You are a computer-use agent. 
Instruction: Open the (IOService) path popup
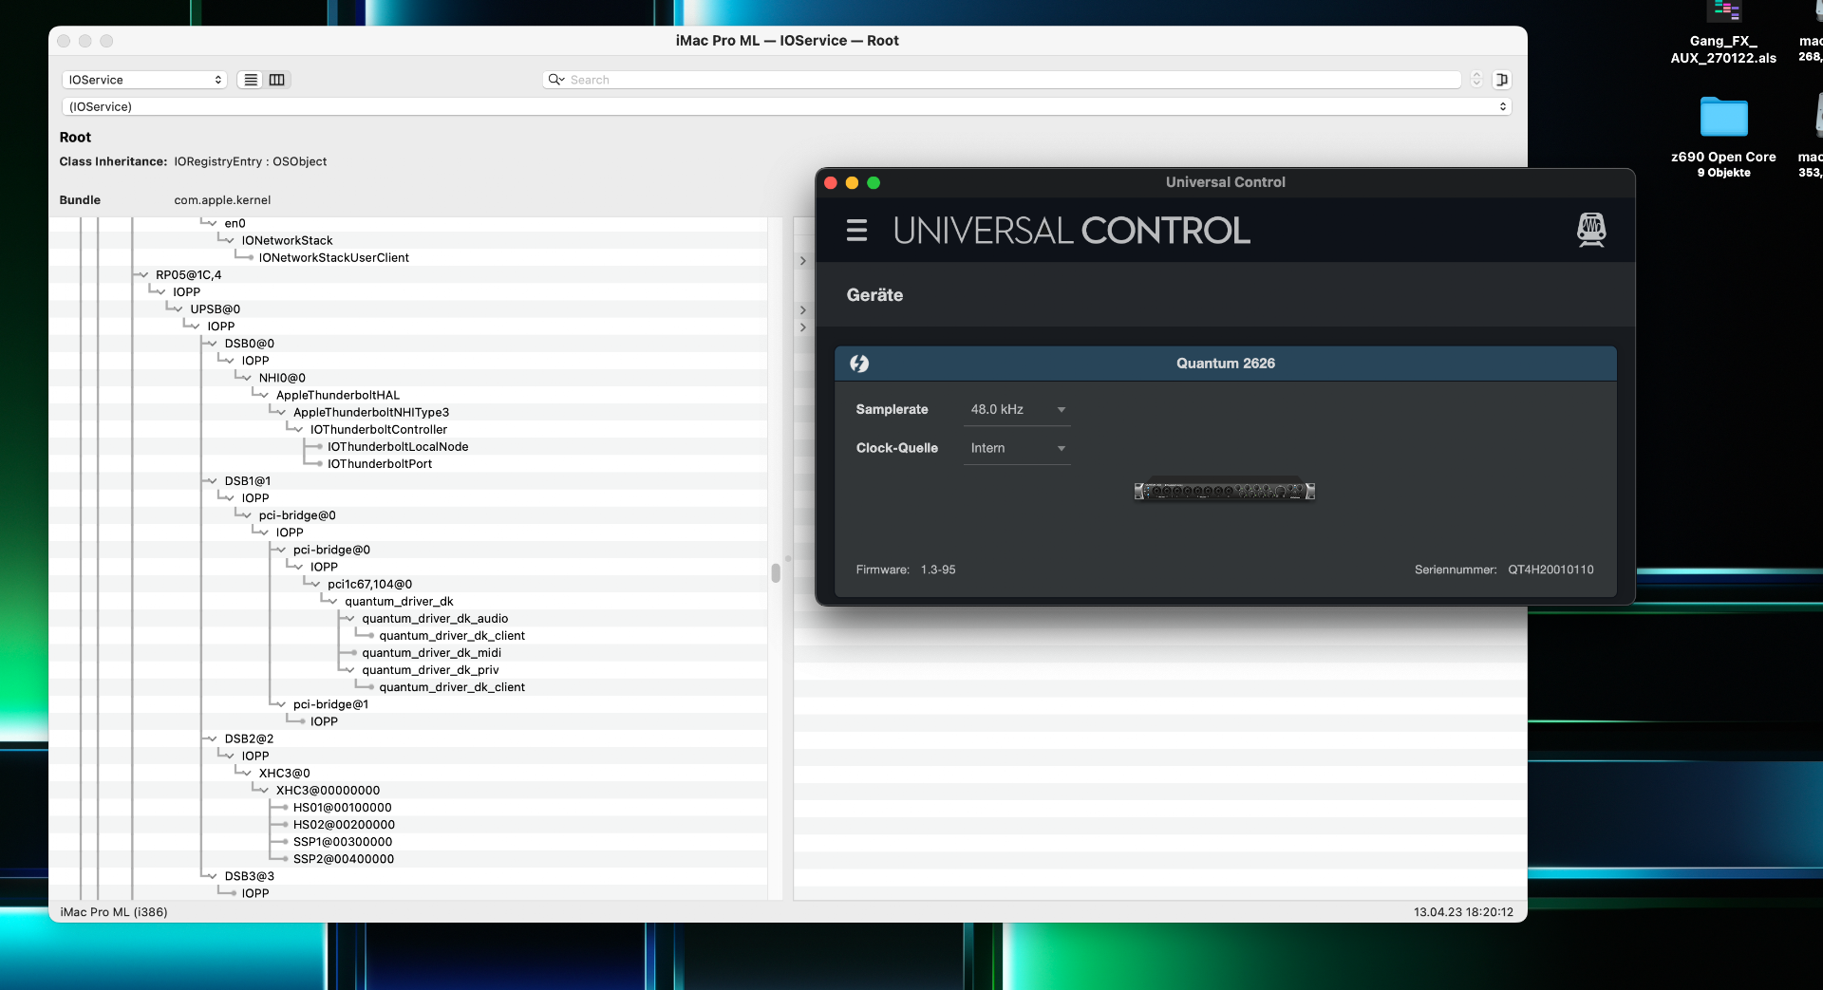click(x=787, y=106)
